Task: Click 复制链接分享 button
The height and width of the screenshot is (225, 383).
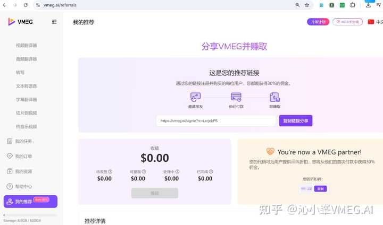Action: click(296, 121)
